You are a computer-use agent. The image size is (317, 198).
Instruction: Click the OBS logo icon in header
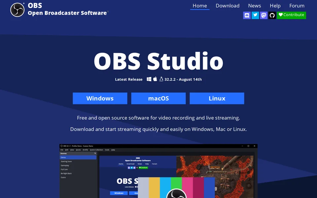(18, 10)
